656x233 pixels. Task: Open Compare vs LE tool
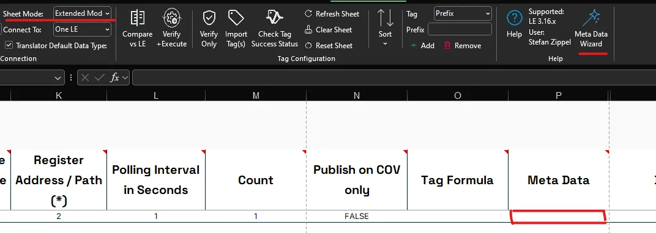click(137, 27)
